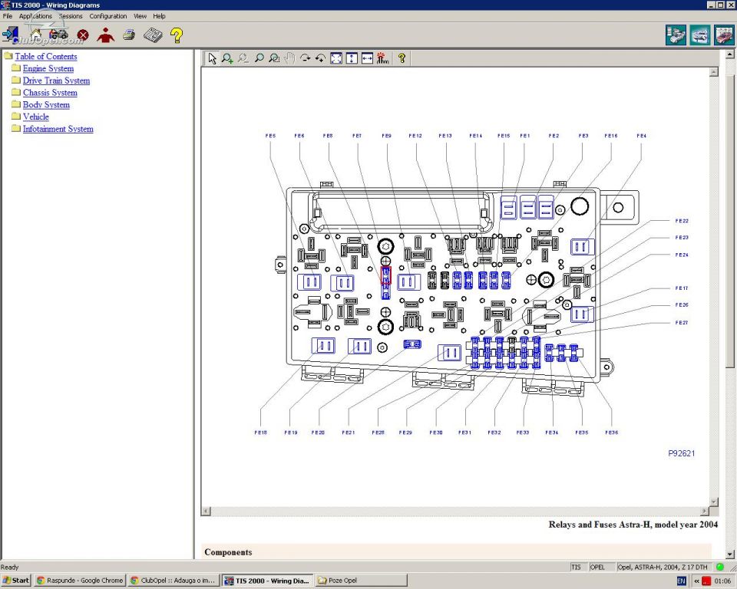Rotate diagram counterclockwise with arrow icon
The image size is (737, 589).
321,58
